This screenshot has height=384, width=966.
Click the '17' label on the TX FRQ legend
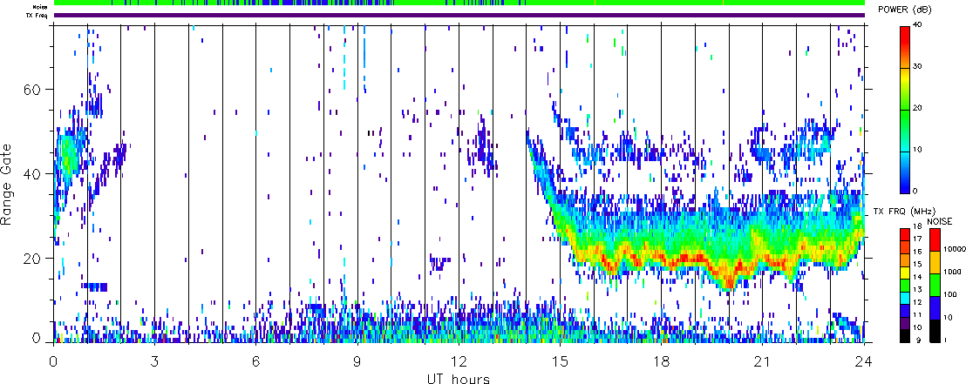click(918, 239)
